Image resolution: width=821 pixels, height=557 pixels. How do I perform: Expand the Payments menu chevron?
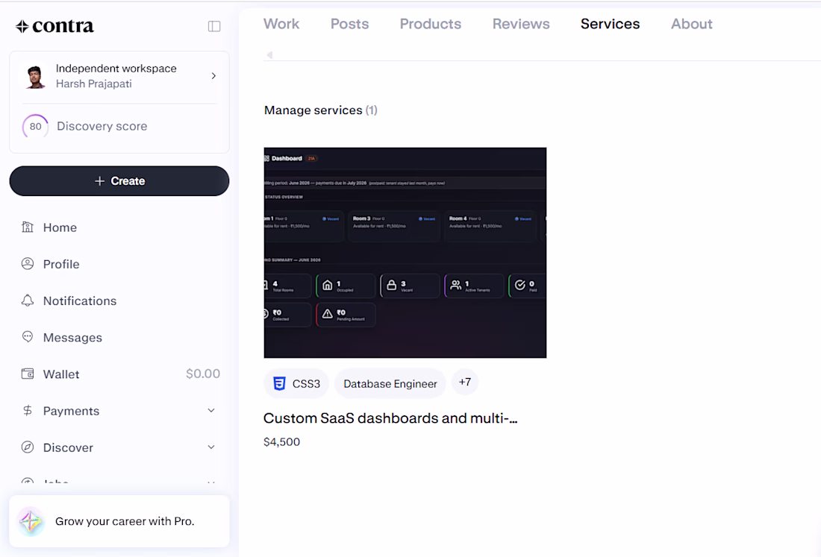[211, 411]
